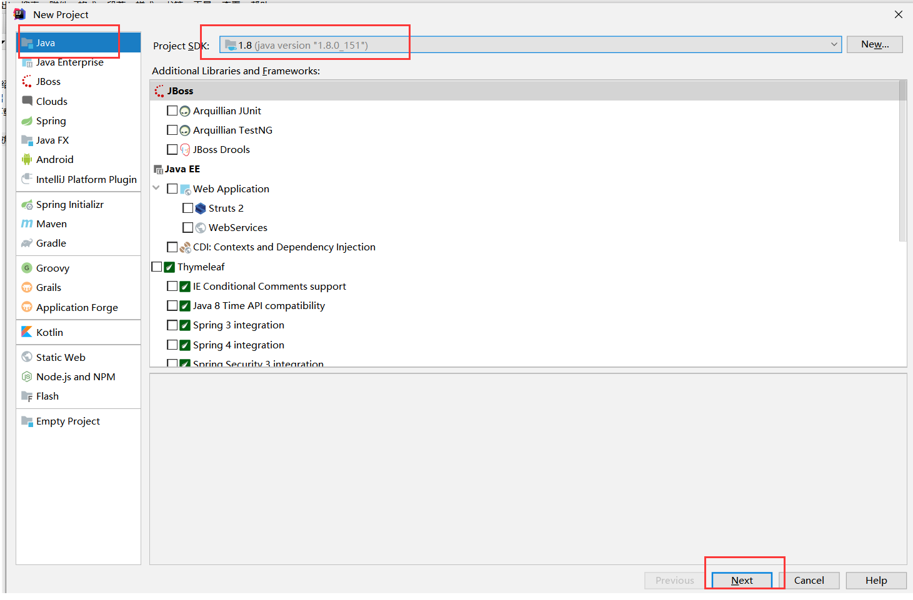Click the Flash folder icon
913x600 pixels.
(x=27, y=396)
